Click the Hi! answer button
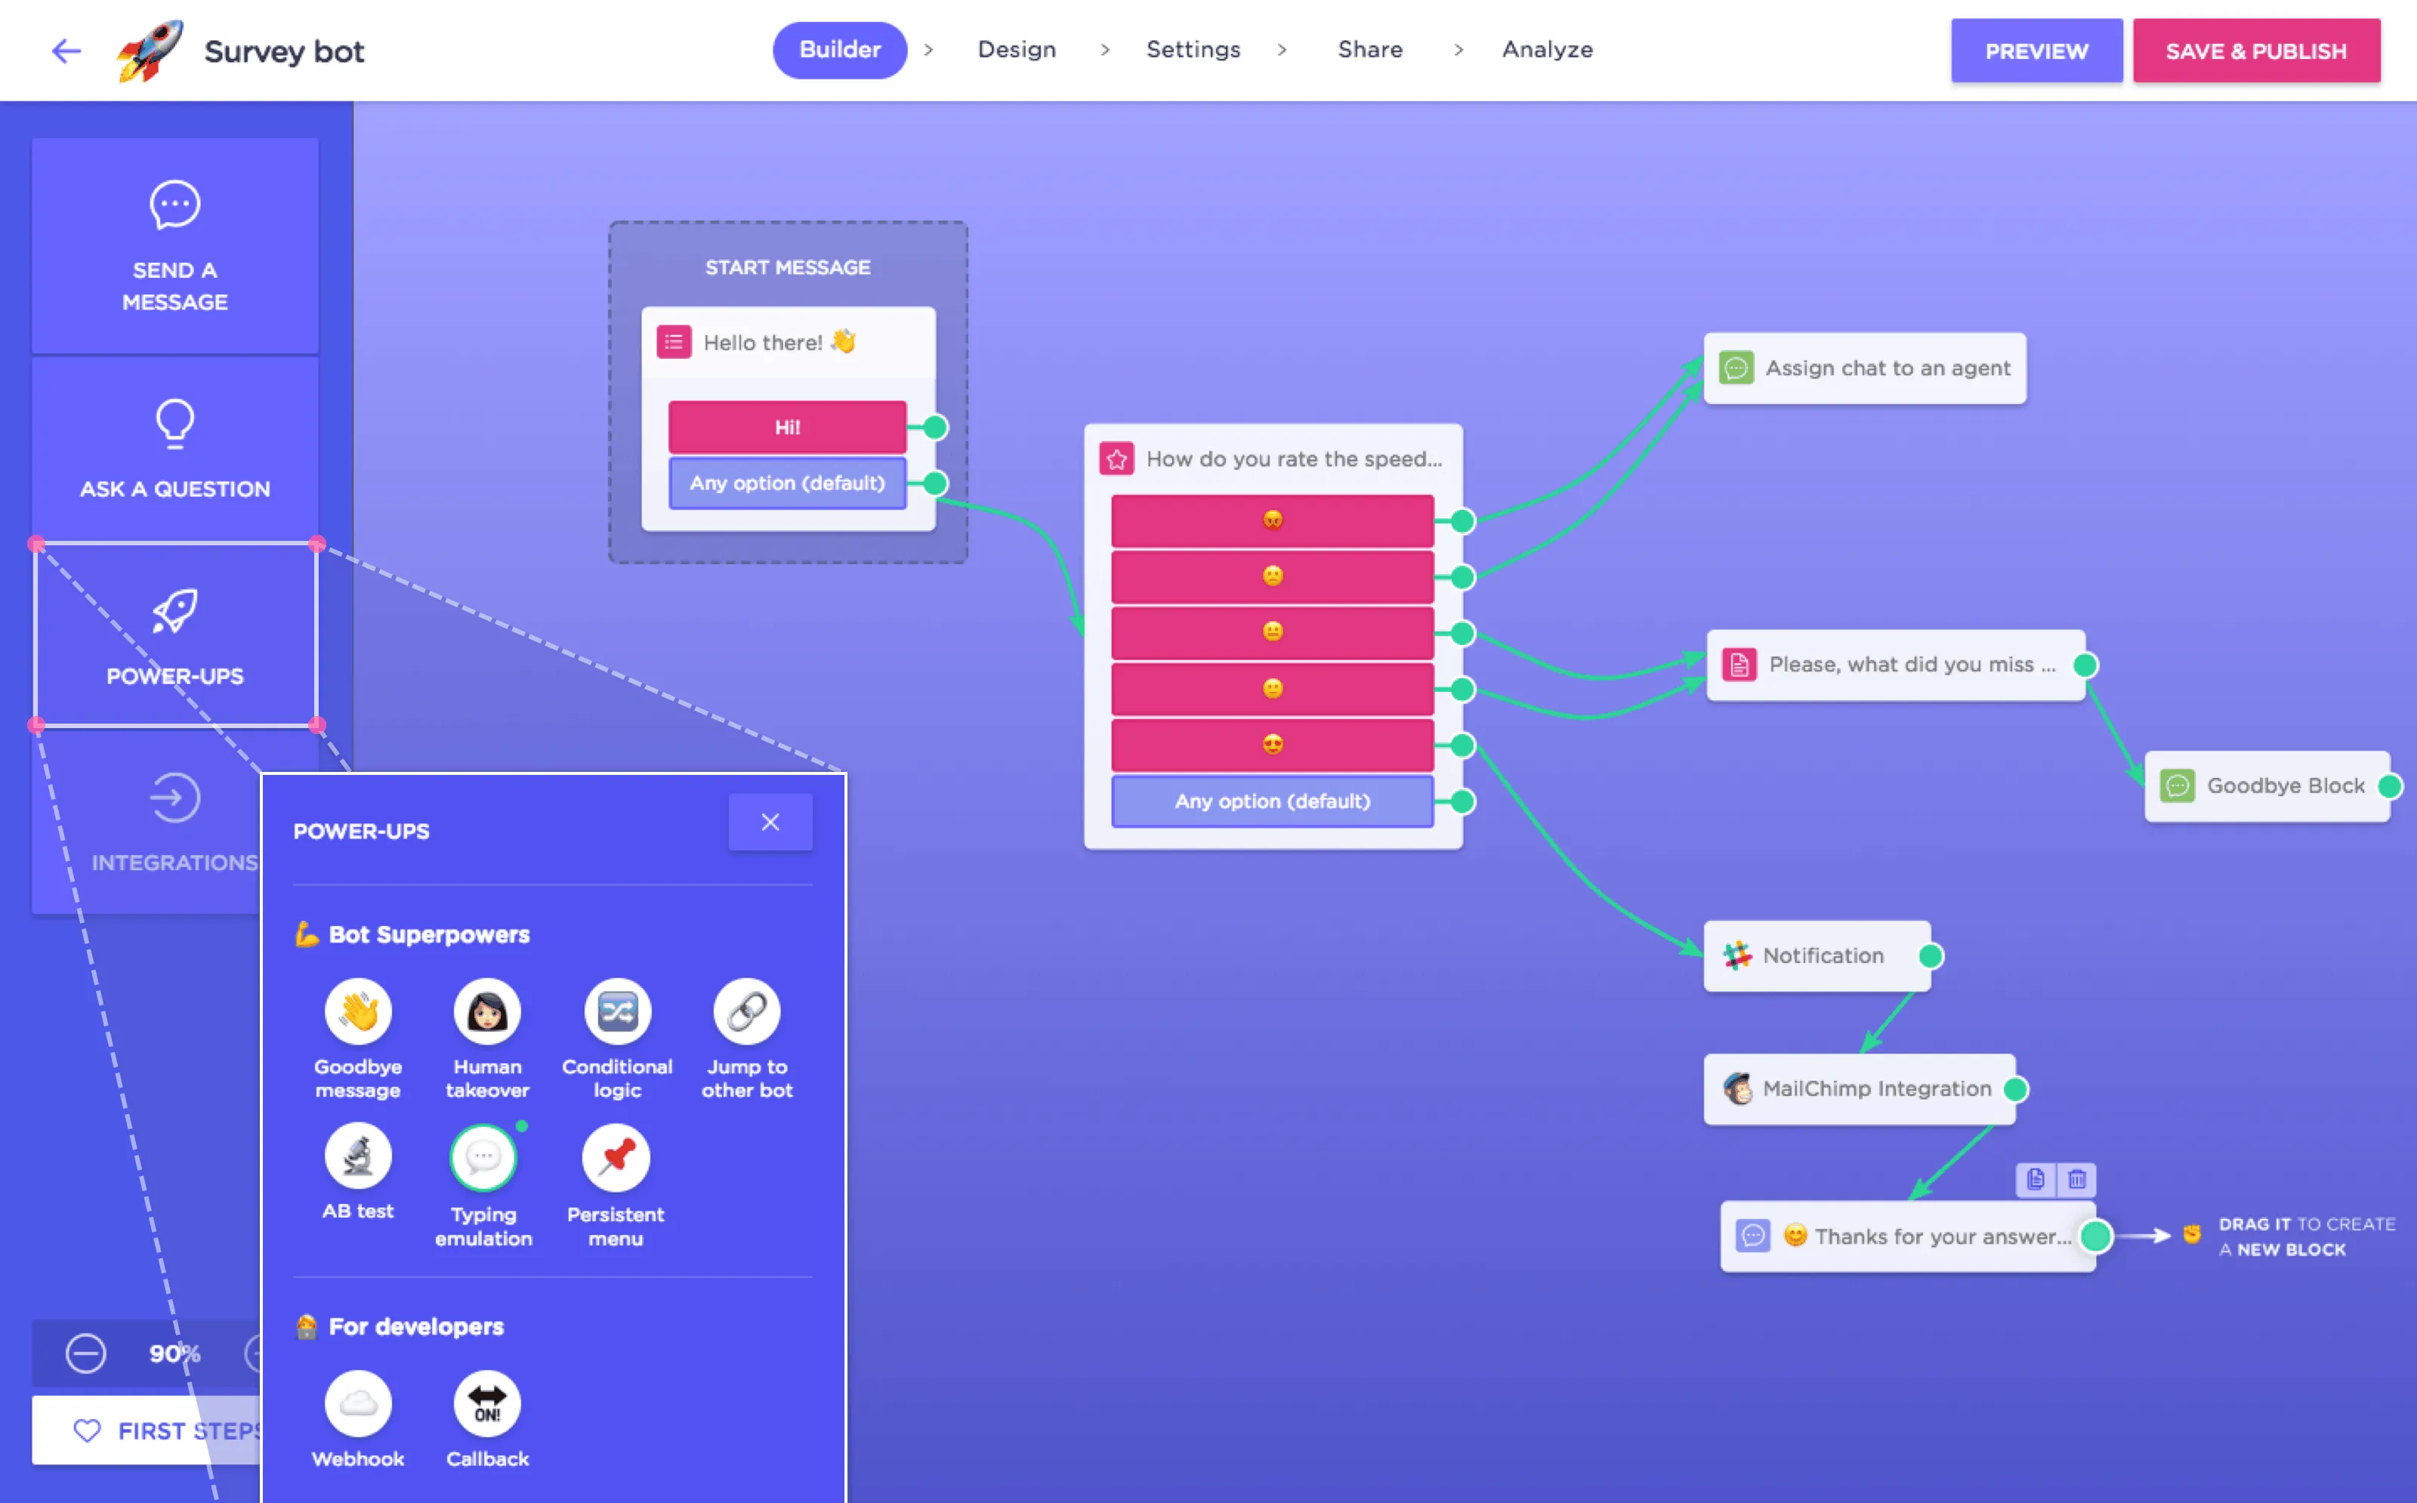The width and height of the screenshot is (2417, 1503). 787,427
